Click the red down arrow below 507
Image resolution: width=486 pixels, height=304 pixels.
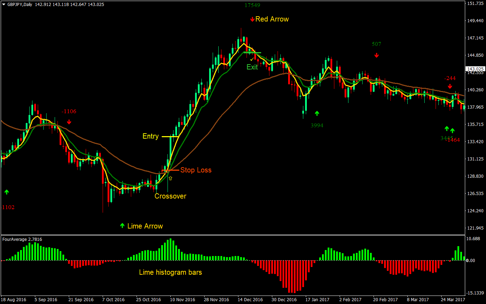pyautogui.click(x=377, y=55)
